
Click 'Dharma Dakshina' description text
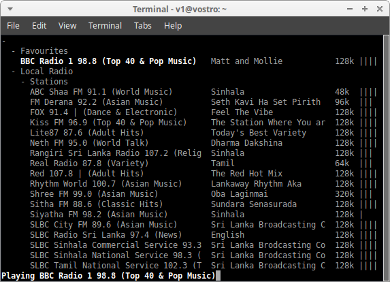(247, 143)
